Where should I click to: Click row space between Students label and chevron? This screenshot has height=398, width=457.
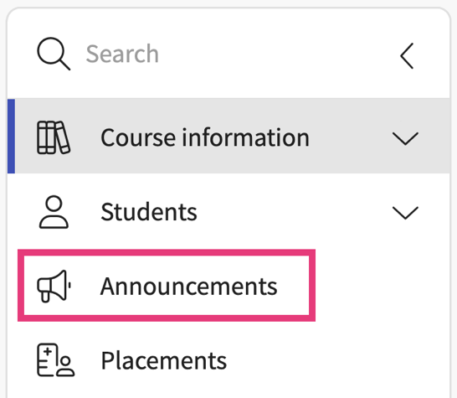point(295,212)
